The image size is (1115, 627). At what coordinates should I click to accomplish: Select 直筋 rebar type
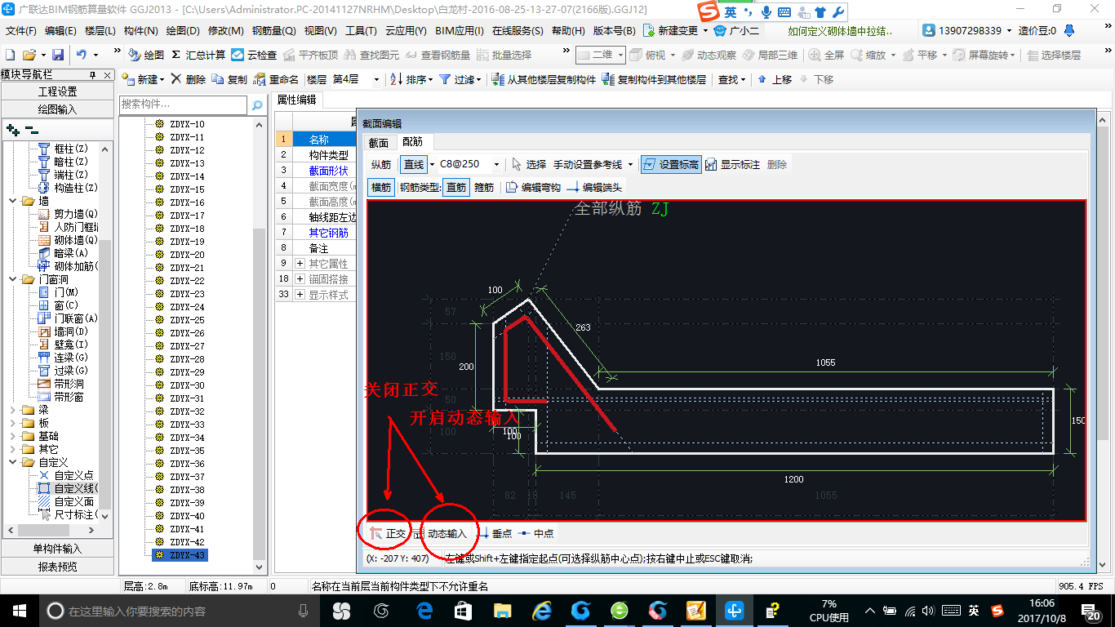point(456,187)
